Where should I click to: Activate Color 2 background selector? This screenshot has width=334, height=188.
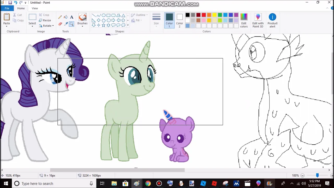click(180, 20)
